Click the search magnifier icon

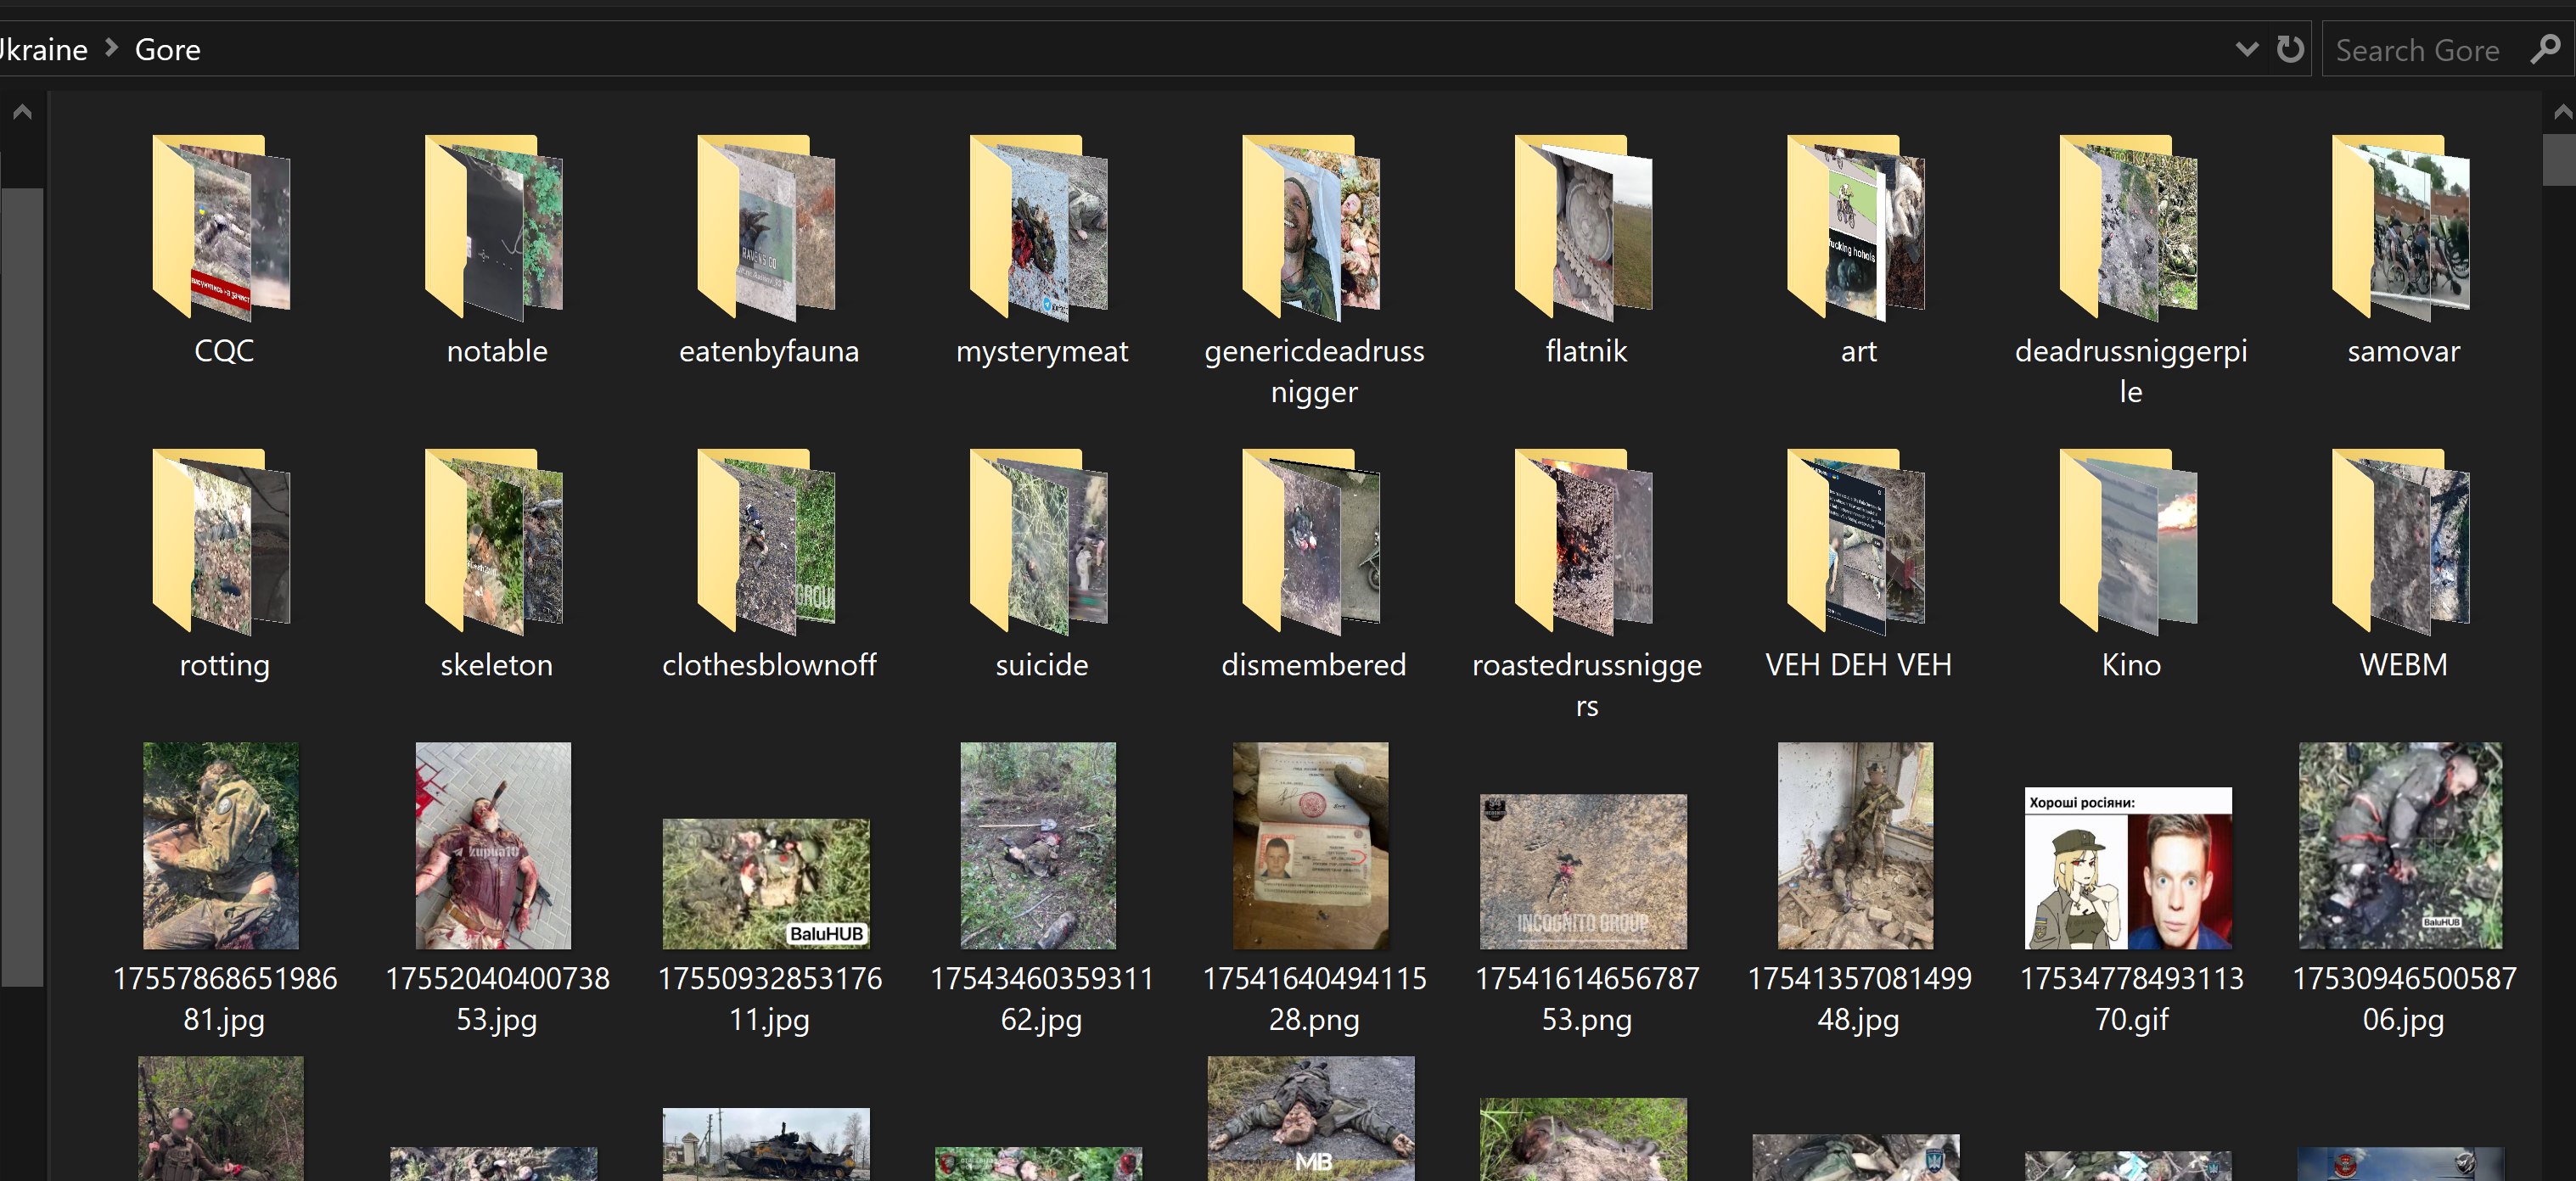[2545, 49]
